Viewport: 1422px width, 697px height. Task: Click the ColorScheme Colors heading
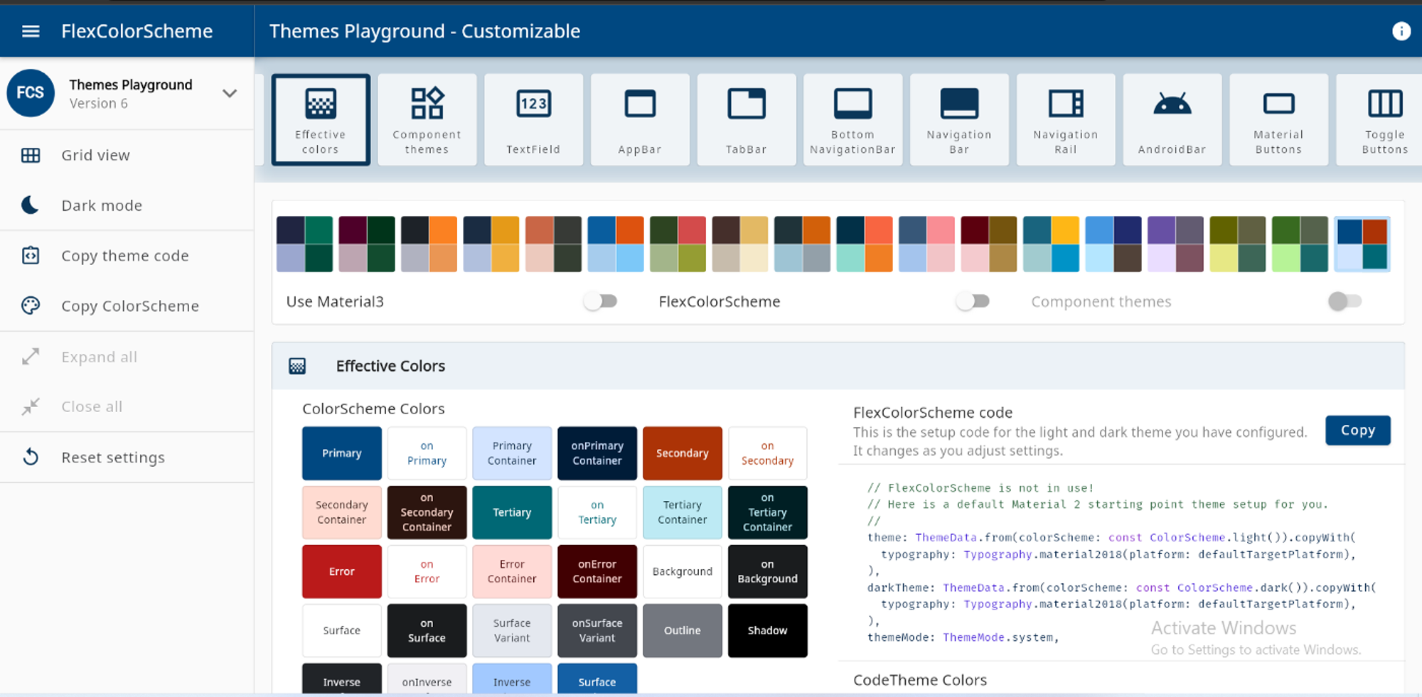tap(373, 409)
